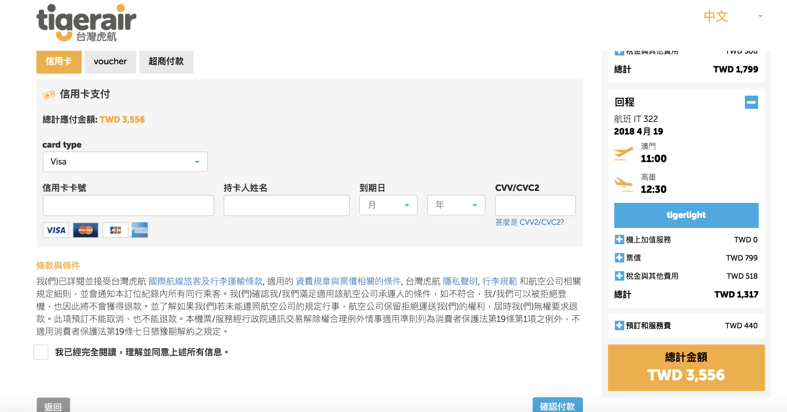Click the 總計金額 TWD 3,556 box
This screenshot has width=787, height=412.
click(x=686, y=368)
